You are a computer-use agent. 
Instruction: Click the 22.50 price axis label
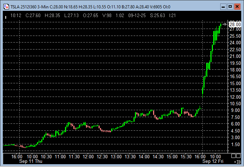click(x=235, y=50)
